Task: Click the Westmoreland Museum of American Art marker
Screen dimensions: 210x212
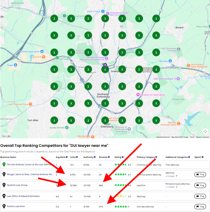Action: pyautogui.click(x=106, y=58)
